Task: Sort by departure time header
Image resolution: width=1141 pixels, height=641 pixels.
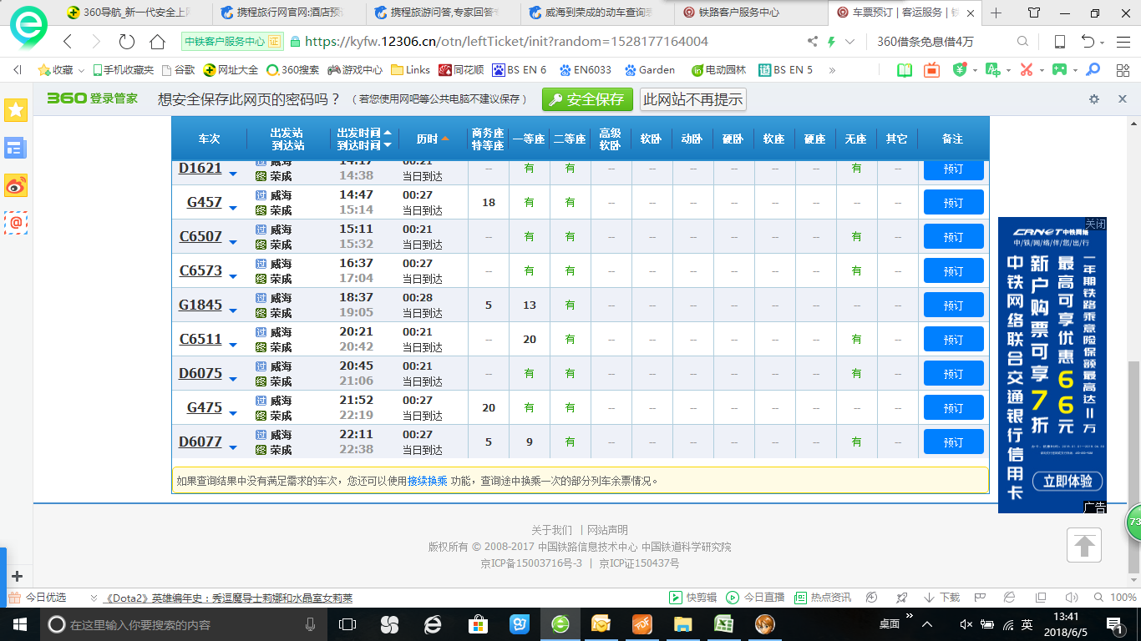Action: point(363,133)
